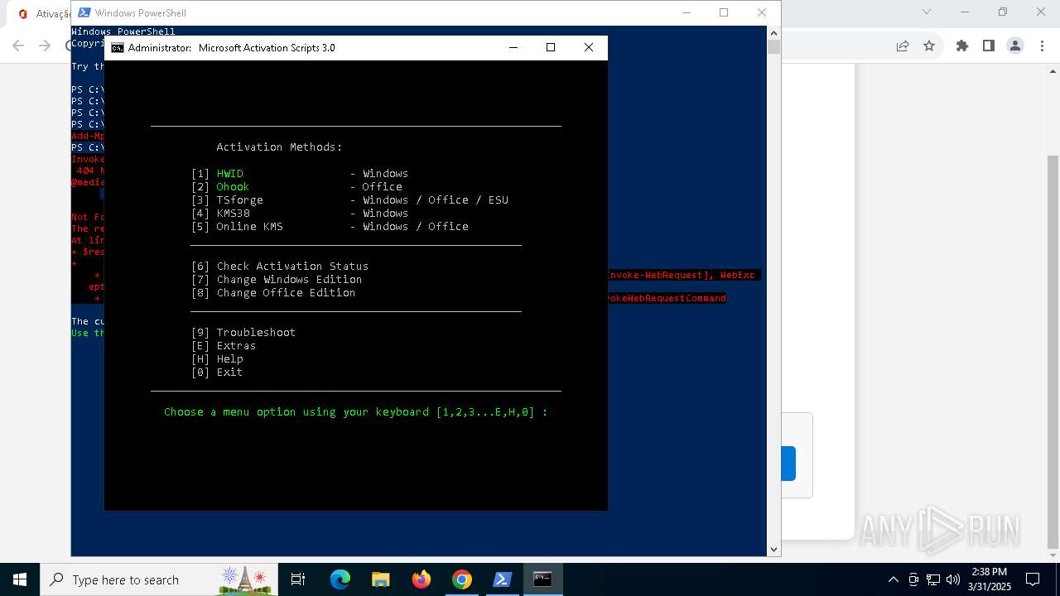Launch Firefox from the taskbar
1060x596 pixels.
422,579
